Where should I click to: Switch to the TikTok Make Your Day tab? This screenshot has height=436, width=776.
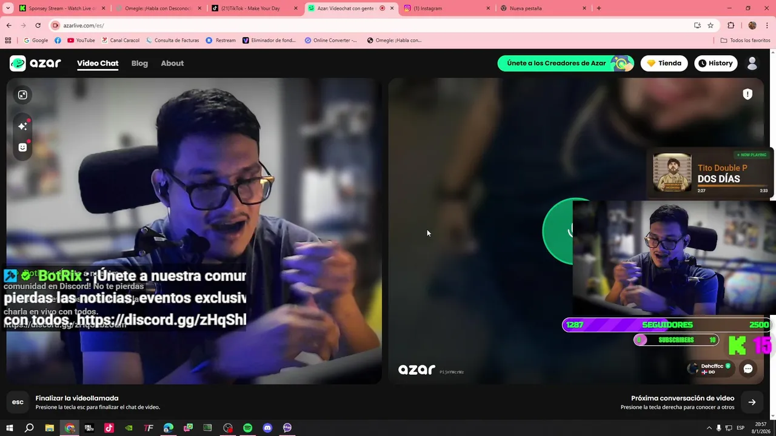[255, 8]
